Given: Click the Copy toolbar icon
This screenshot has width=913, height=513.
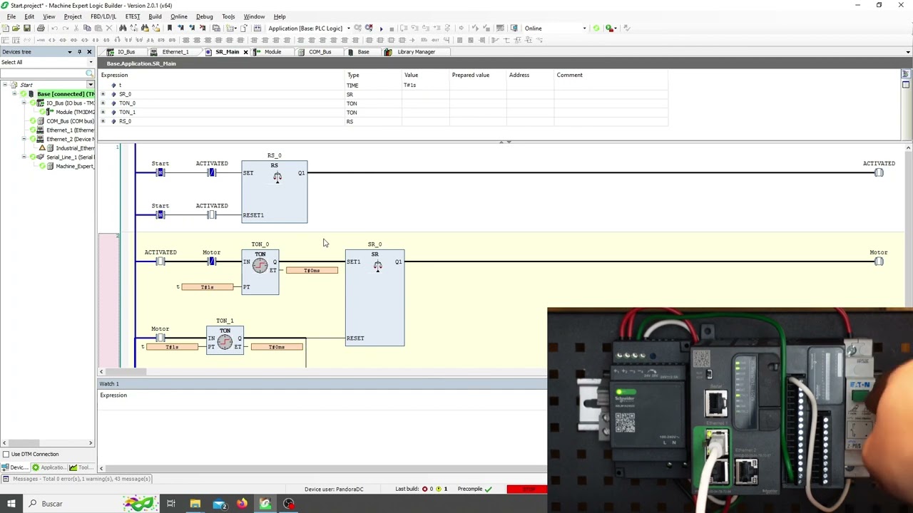Looking at the screenshot, I should tap(87, 28).
